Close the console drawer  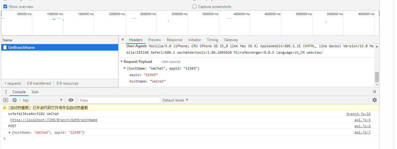coord(374,92)
